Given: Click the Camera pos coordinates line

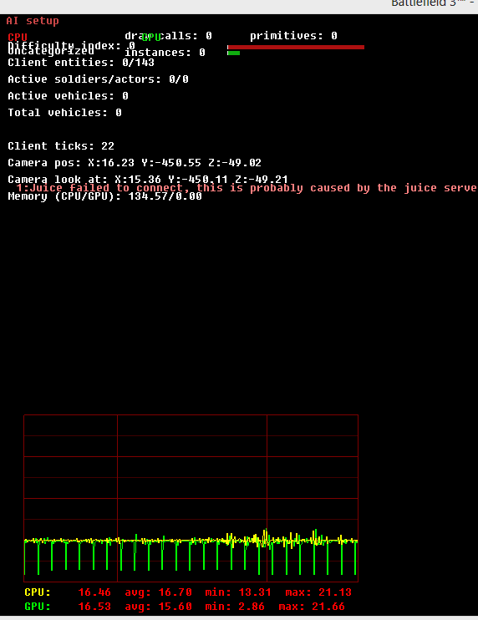Looking at the screenshot, I should pyautogui.click(x=135, y=162).
